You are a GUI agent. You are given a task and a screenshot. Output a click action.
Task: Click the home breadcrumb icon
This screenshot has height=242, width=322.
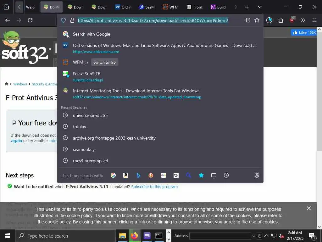[7, 84]
